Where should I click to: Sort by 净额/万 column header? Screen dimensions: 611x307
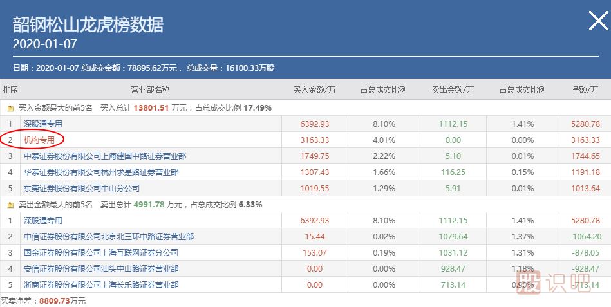tap(585, 89)
